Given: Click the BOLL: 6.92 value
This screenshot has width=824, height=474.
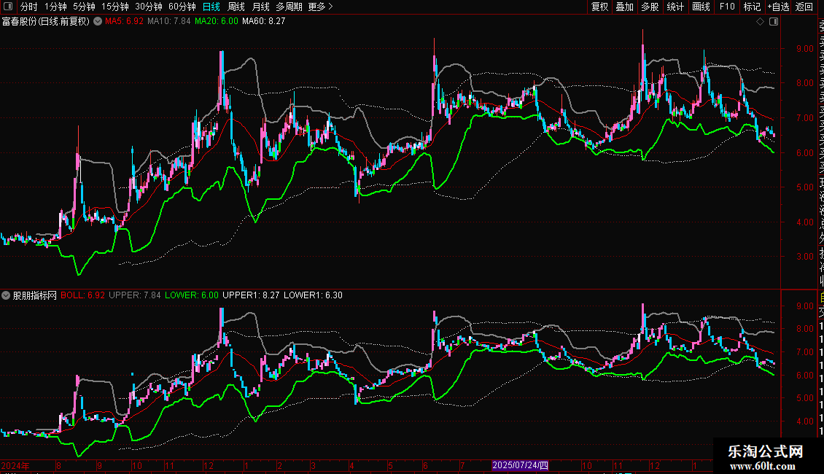Looking at the screenshot, I should [x=82, y=295].
